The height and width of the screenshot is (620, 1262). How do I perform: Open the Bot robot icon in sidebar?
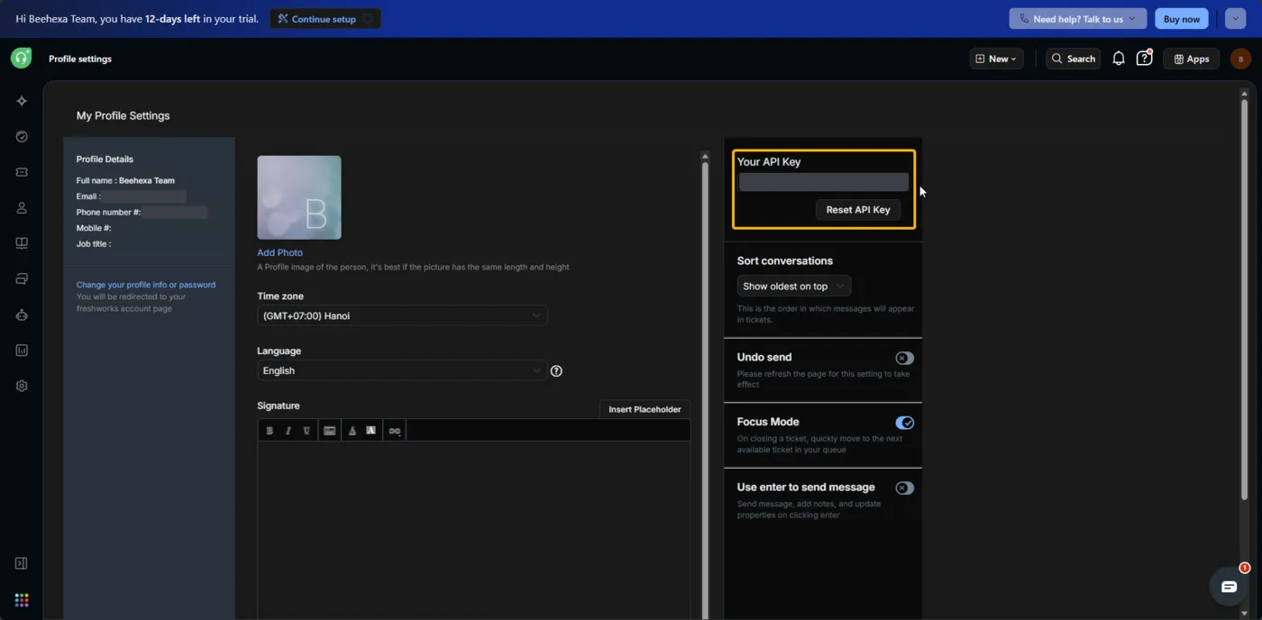(x=22, y=315)
